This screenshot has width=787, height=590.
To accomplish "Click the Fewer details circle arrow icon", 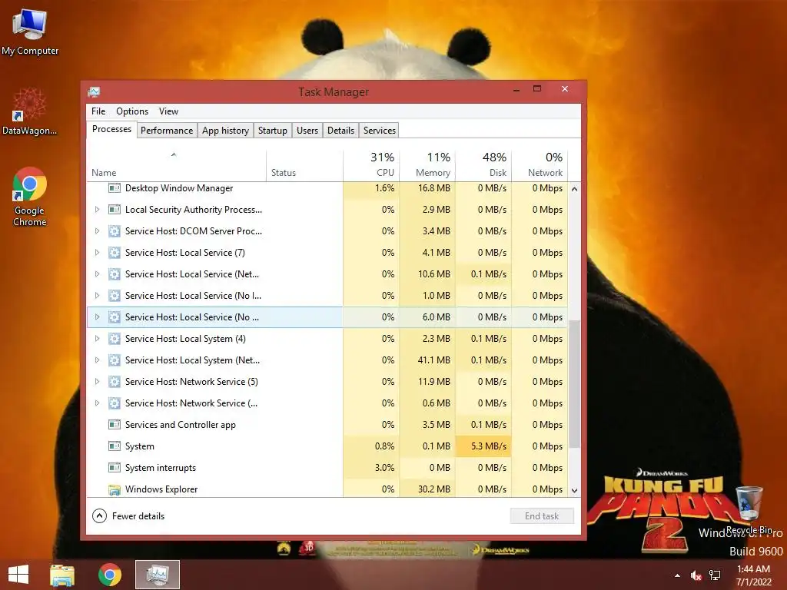I will [x=99, y=516].
